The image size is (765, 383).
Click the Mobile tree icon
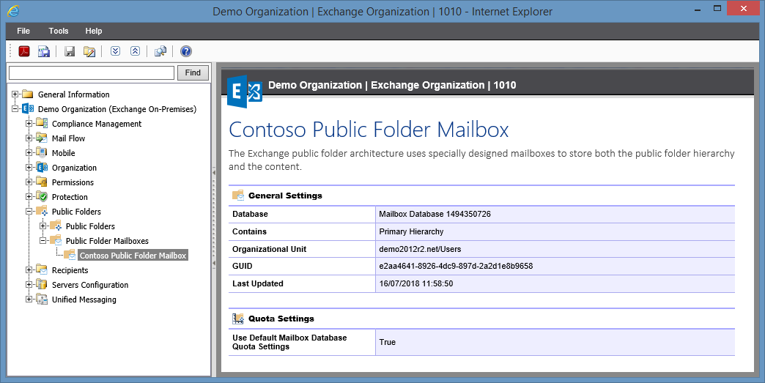point(42,152)
